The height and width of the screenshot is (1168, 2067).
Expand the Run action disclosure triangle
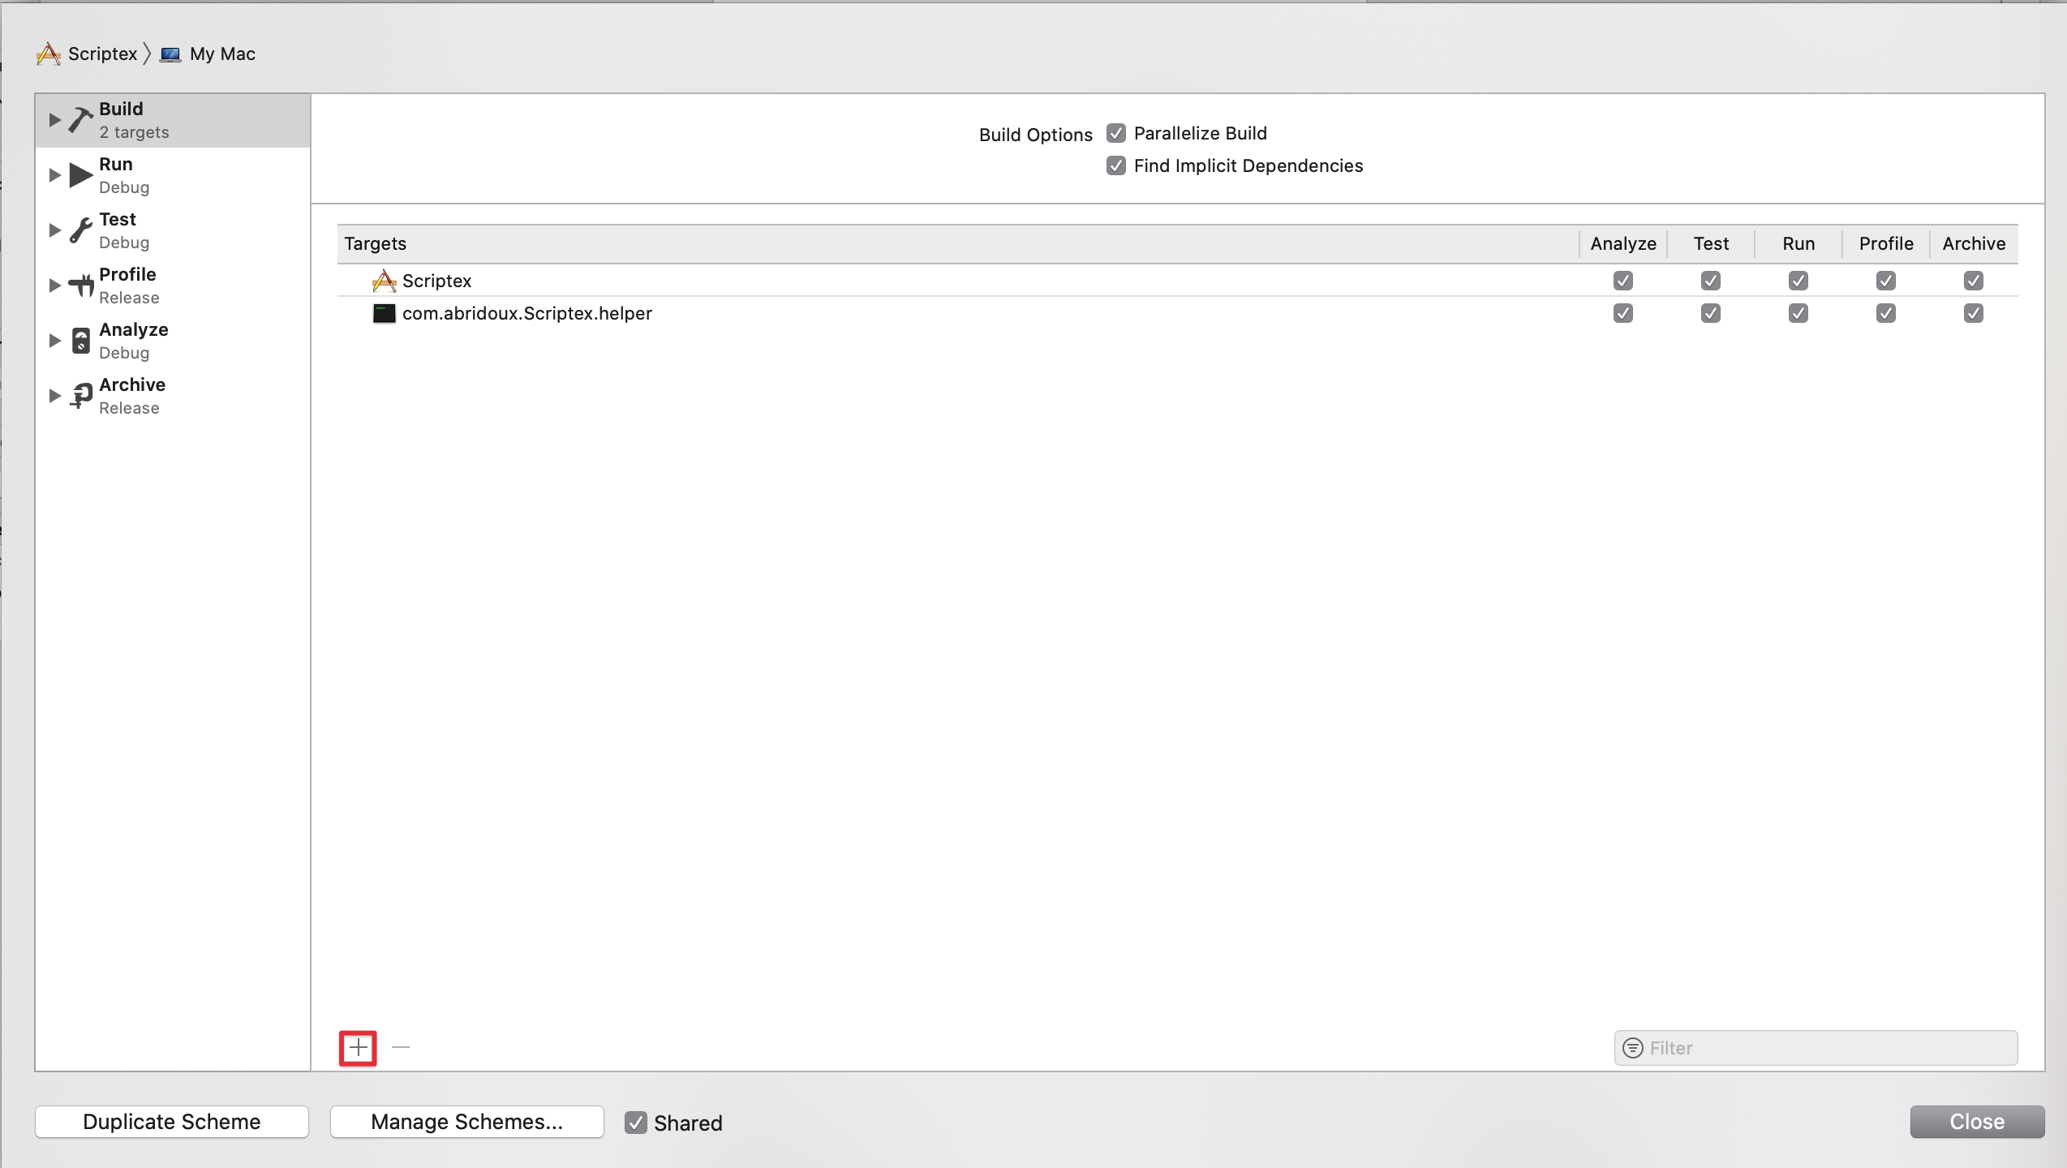pos(54,175)
